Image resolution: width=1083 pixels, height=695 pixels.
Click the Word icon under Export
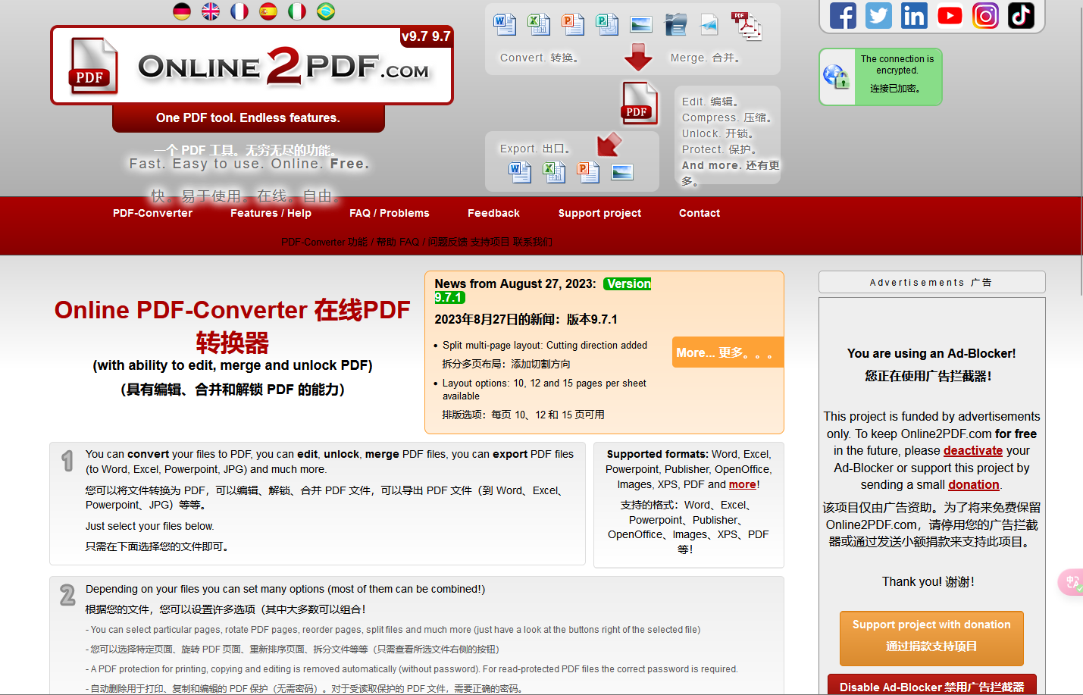[x=520, y=172]
